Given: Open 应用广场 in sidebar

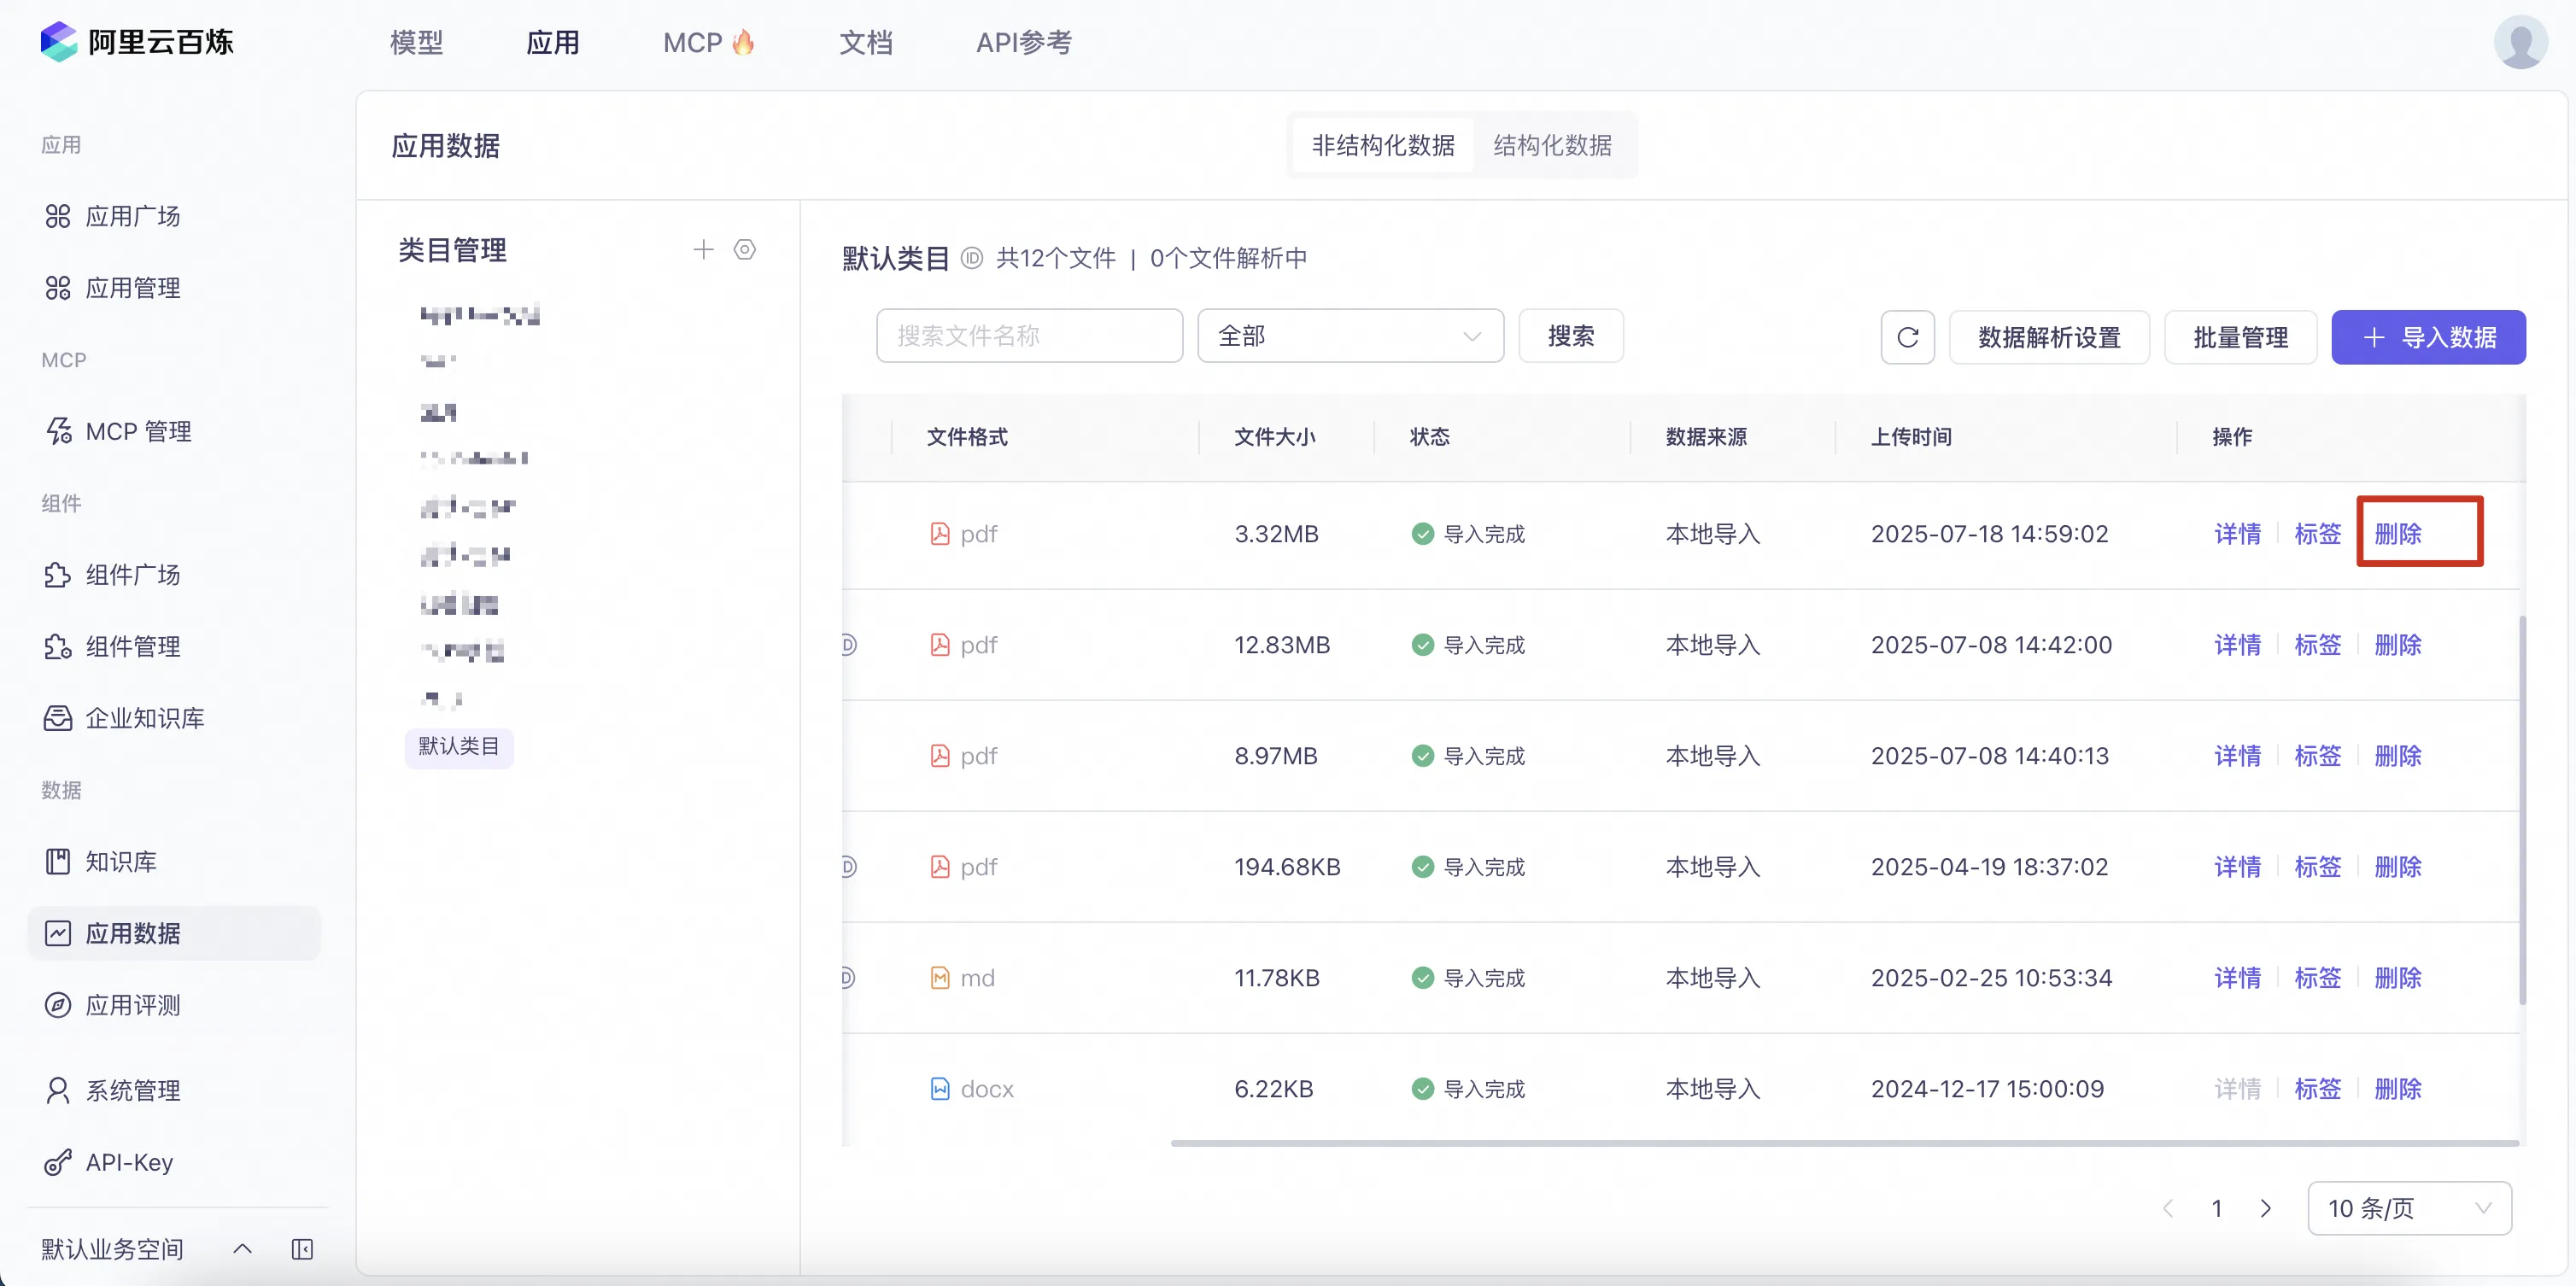Looking at the screenshot, I should coord(132,216).
